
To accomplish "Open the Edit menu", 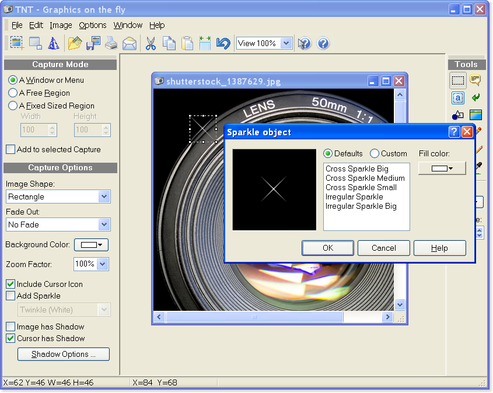I will 36,25.
